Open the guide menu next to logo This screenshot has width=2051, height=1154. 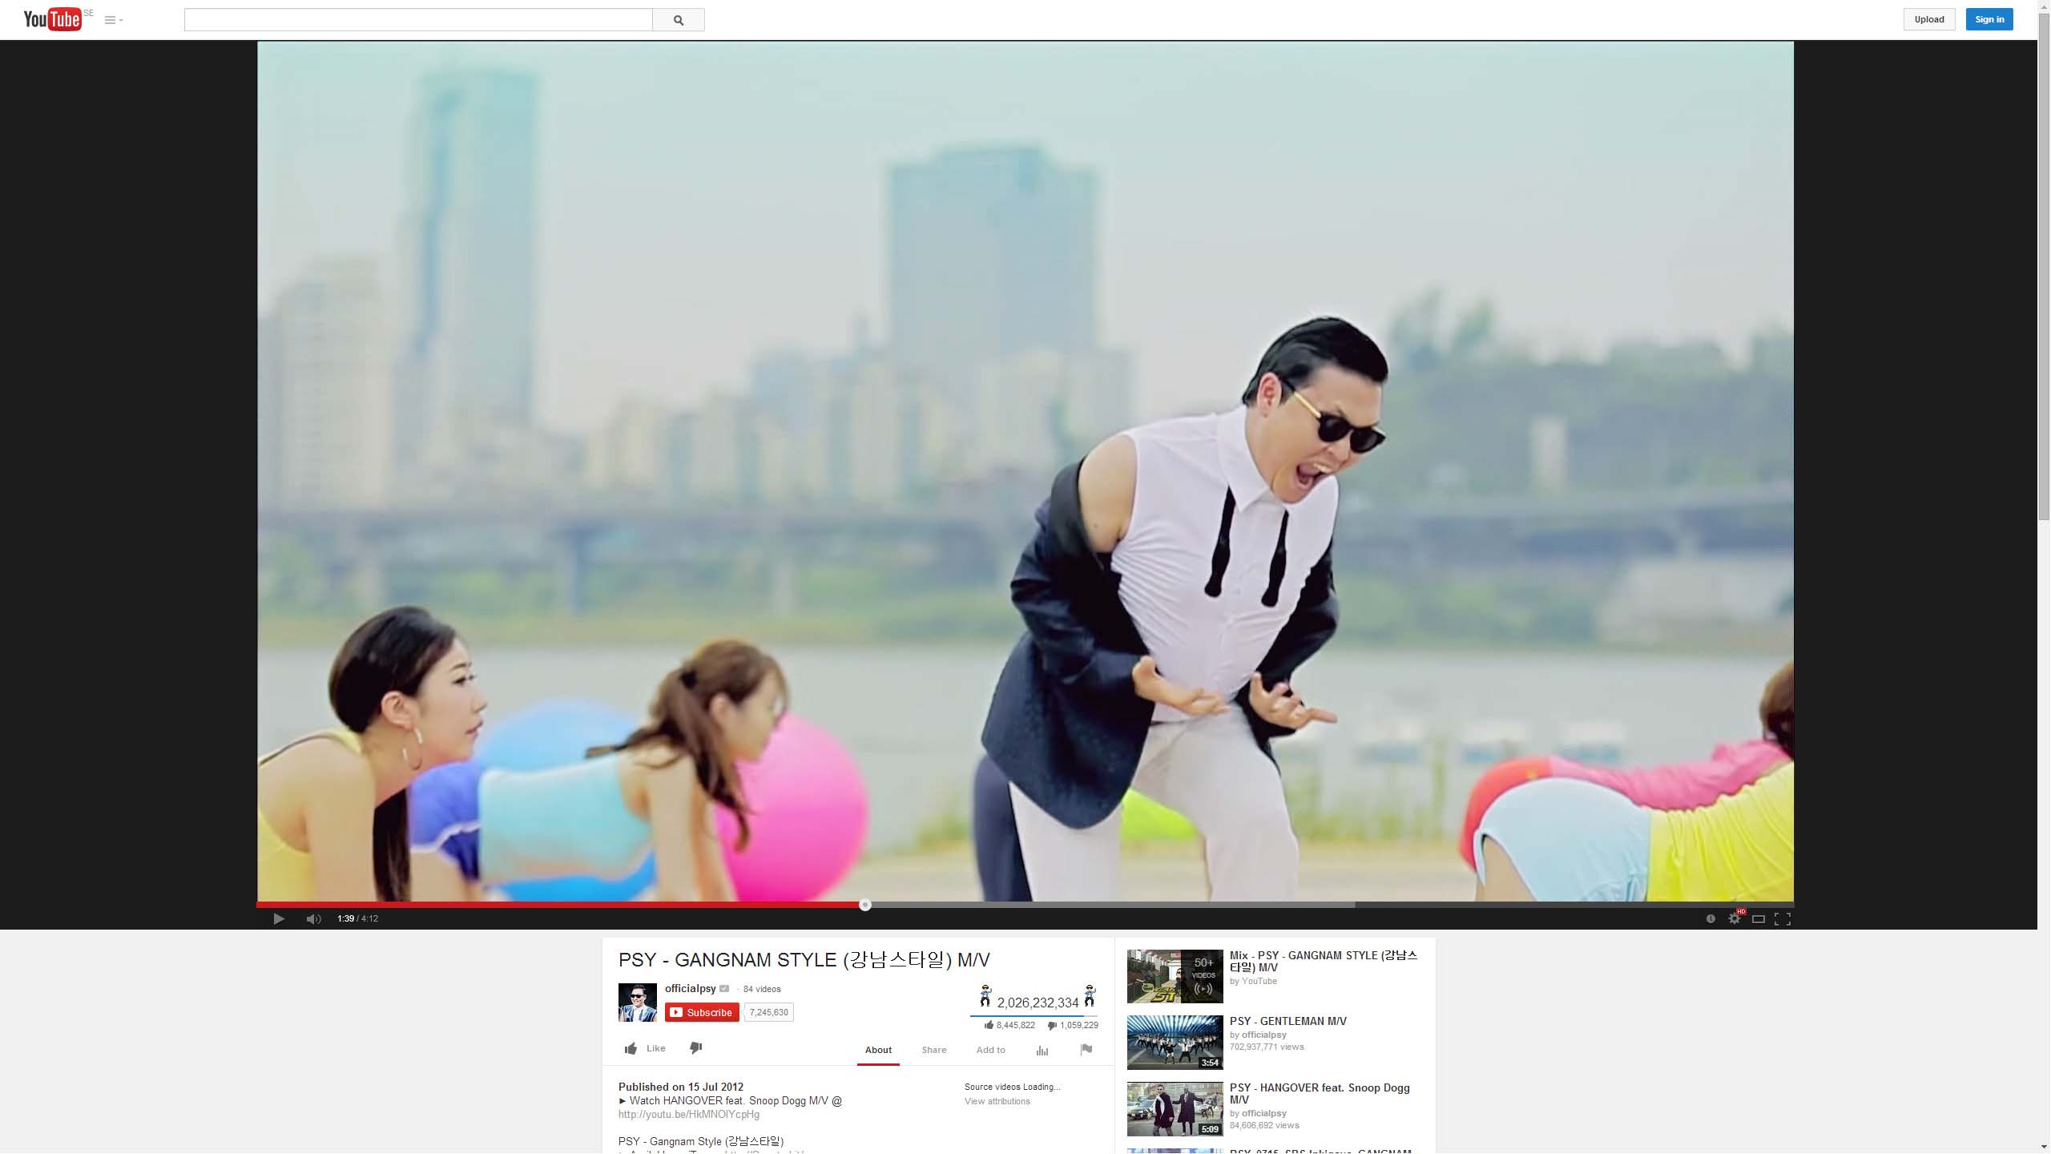pyautogui.click(x=114, y=20)
